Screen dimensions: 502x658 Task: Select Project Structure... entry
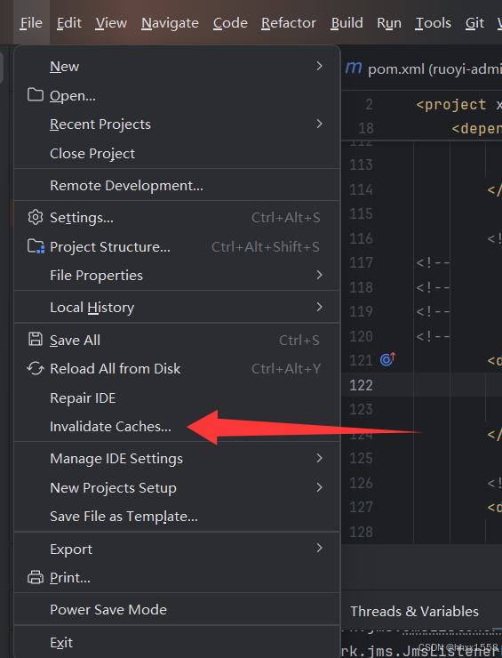(x=177, y=247)
